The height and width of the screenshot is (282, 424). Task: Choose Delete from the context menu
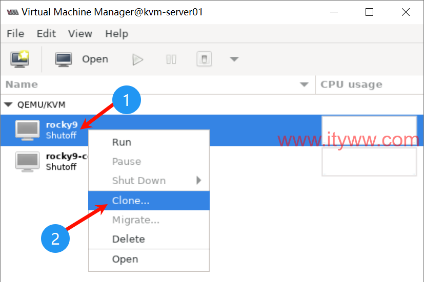tap(149, 239)
